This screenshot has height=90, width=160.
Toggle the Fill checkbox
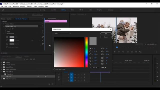point(7,37)
